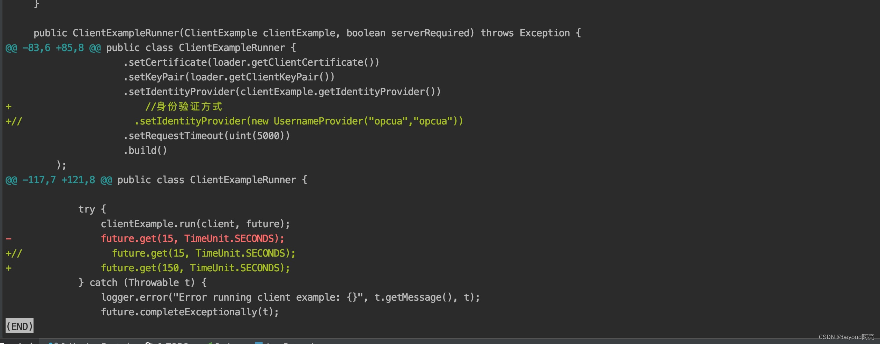Click the (END) pager marker
The width and height of the screenshot is (880, 344).
tap(20, 326)
